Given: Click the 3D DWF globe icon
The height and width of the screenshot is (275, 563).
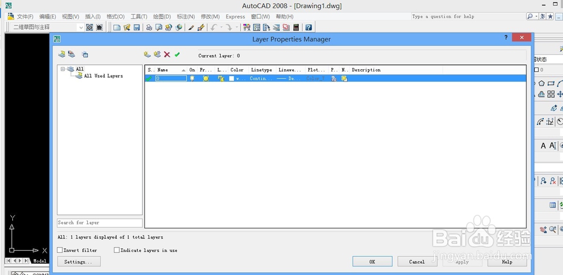Looking at the screenshot, I should (x=179, y=27).
